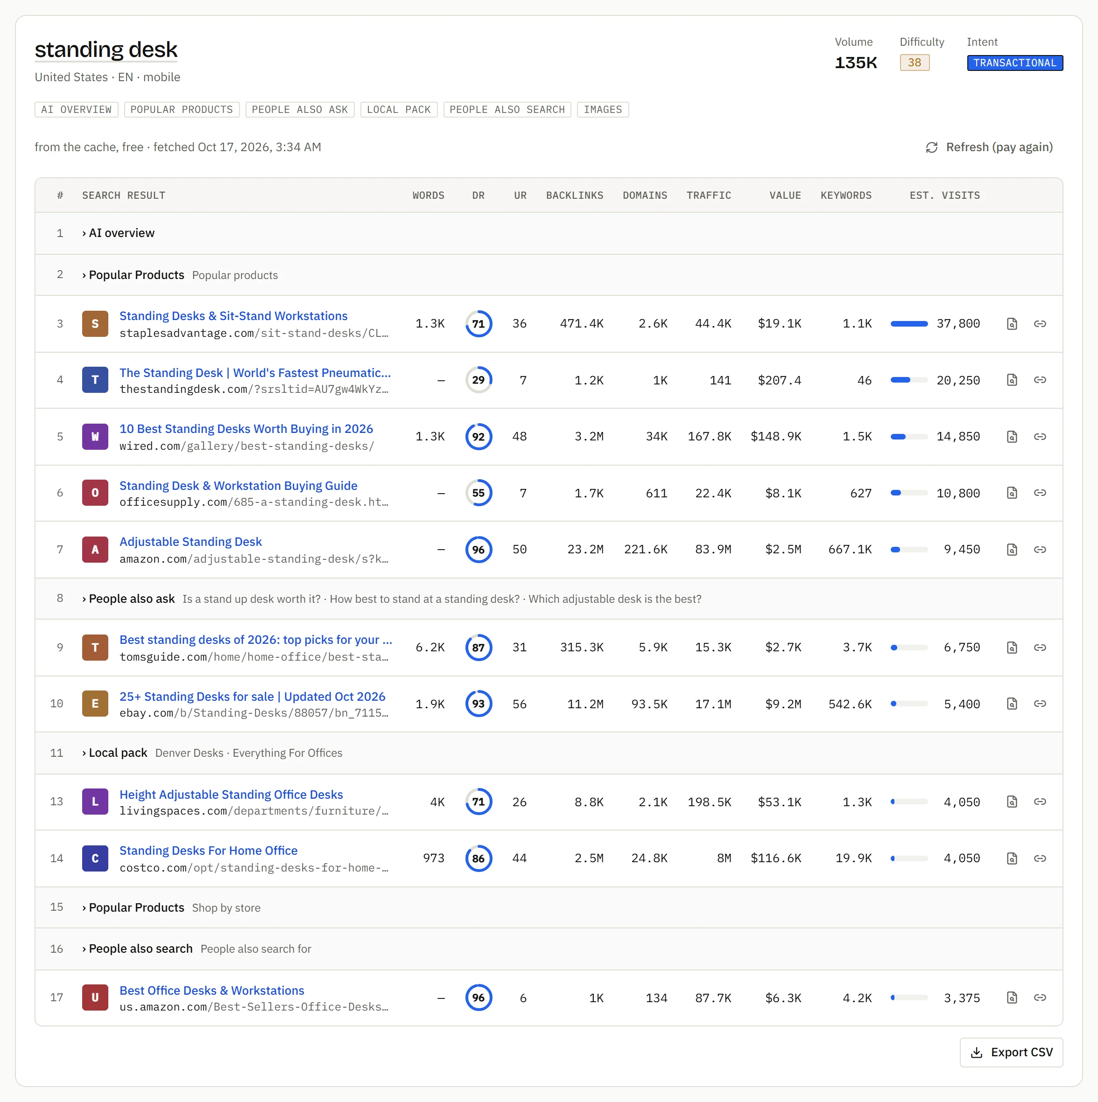Open page icon for officesupply.com row
The image size is (1098, 1102).
coord(1012,493)
